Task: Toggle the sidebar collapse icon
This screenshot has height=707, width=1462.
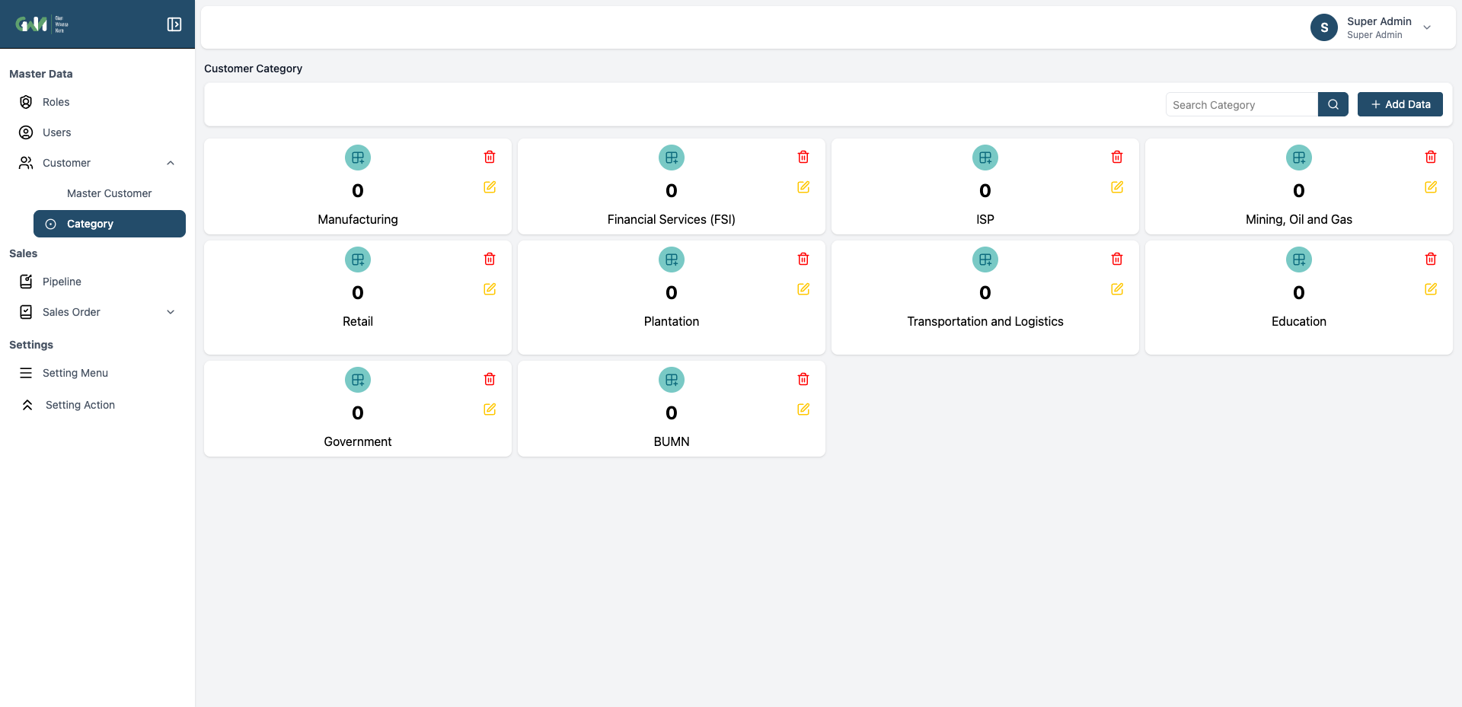Action: click(x=174, y=24)
